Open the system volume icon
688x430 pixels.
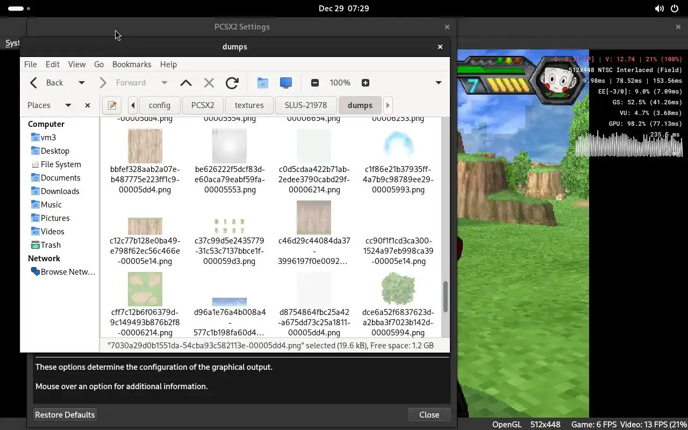pyautogui.click(x=659, y=9)
